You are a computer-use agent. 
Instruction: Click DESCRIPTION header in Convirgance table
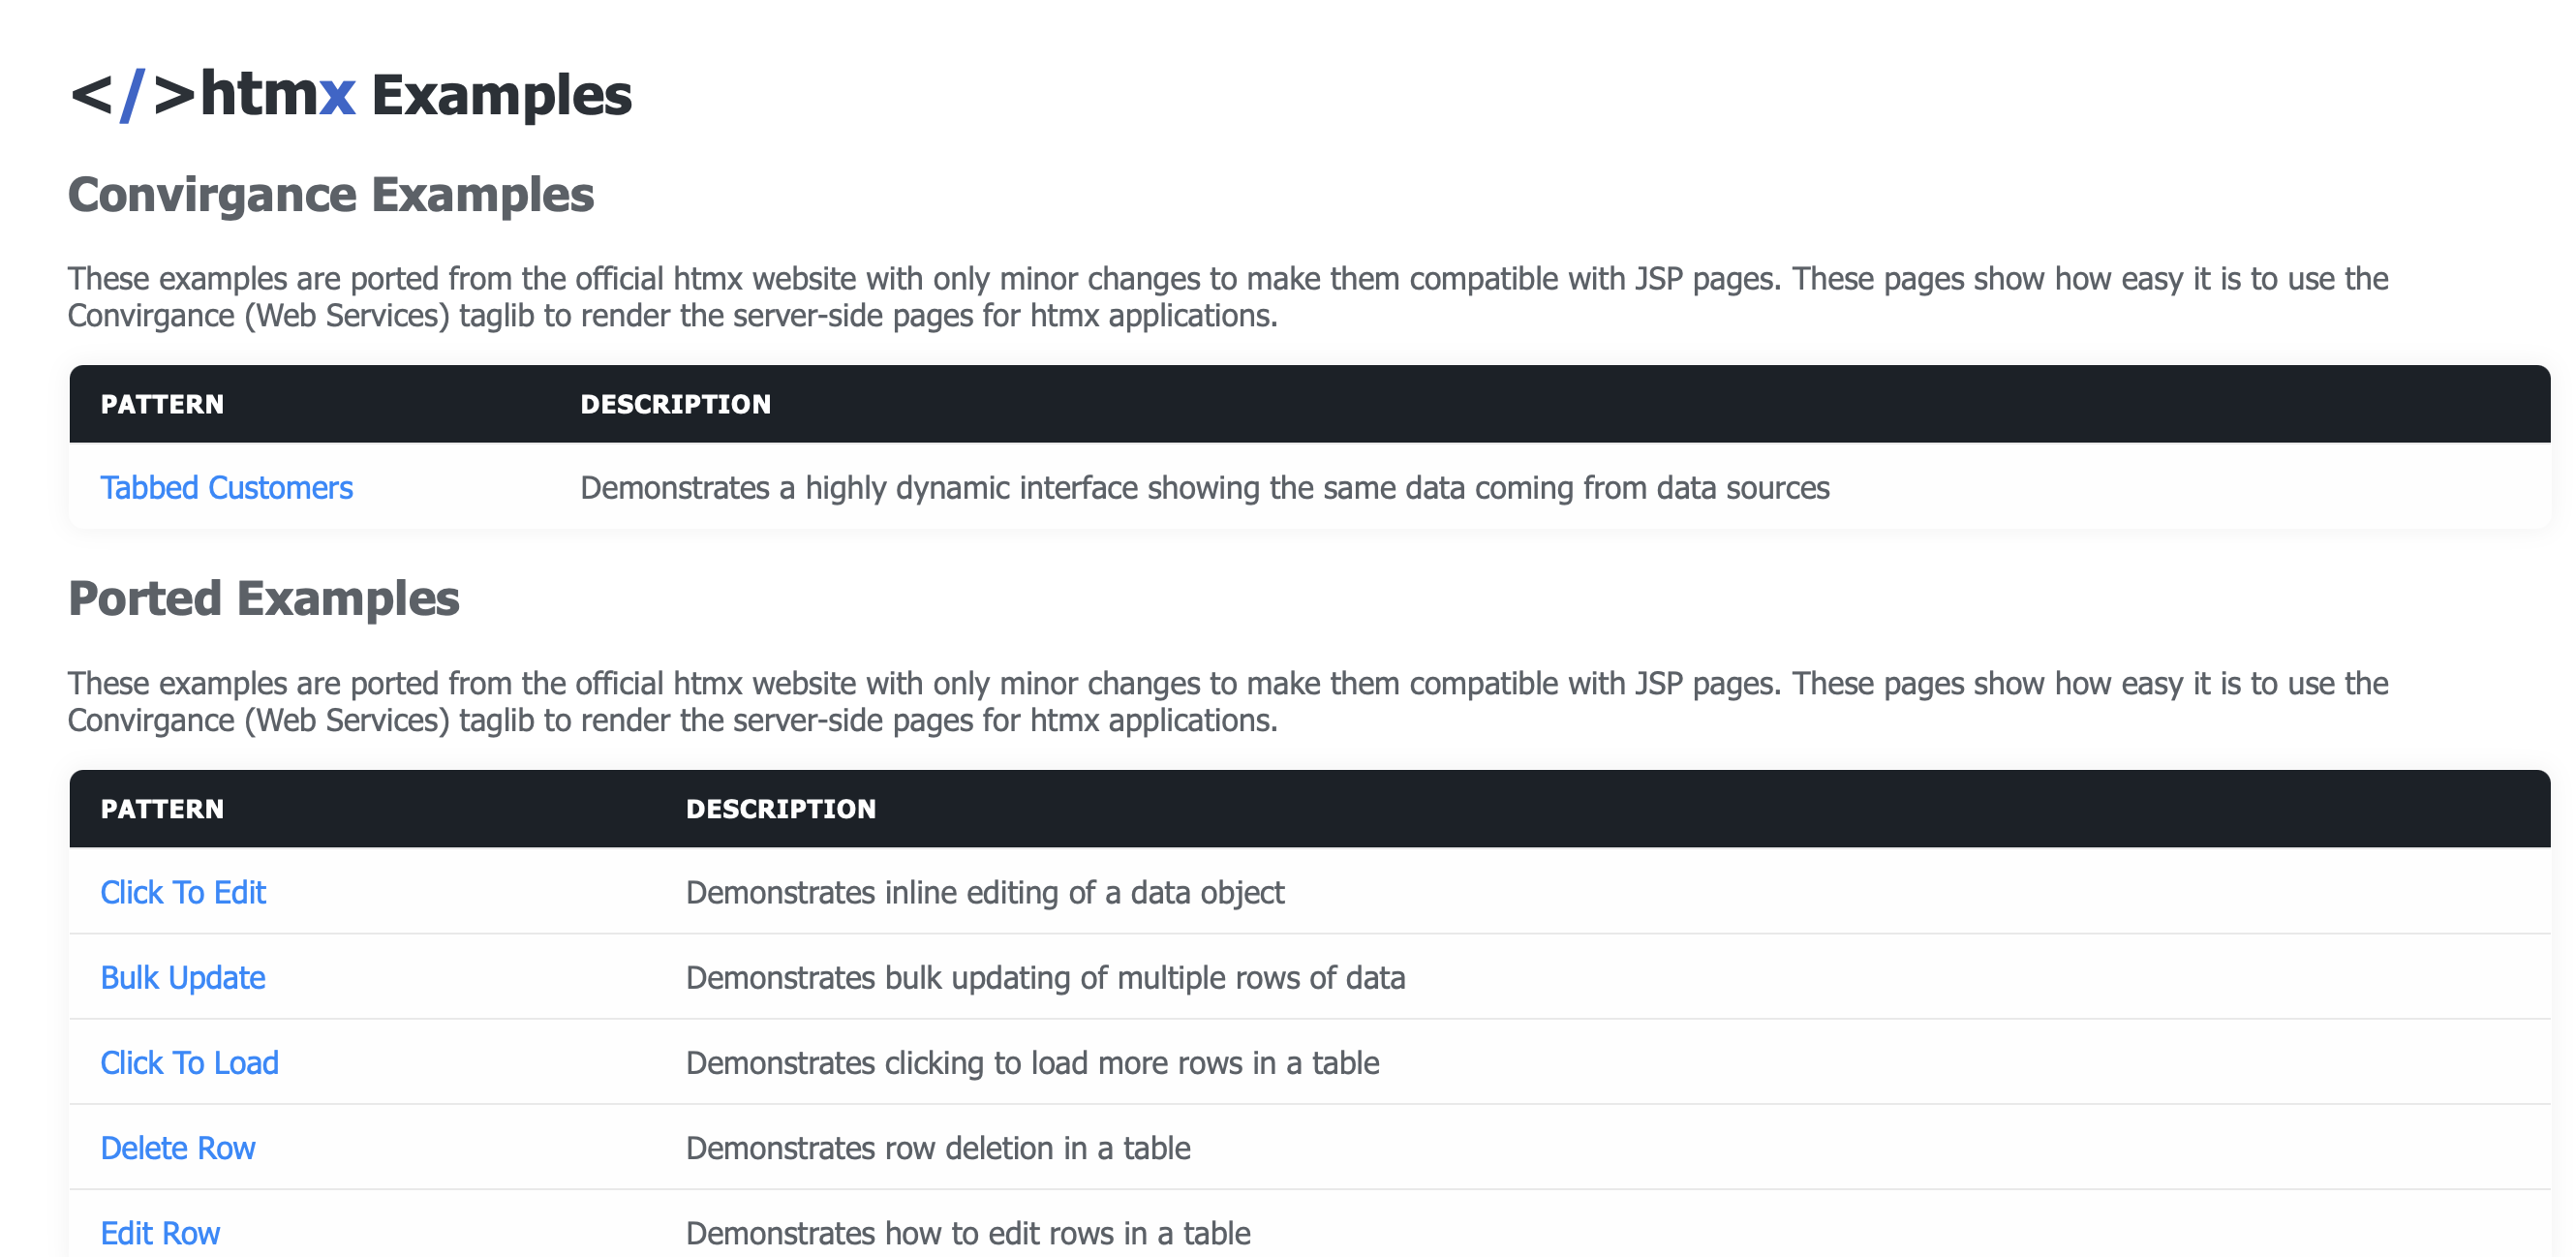pyautogui.click(x=675, y=405)
